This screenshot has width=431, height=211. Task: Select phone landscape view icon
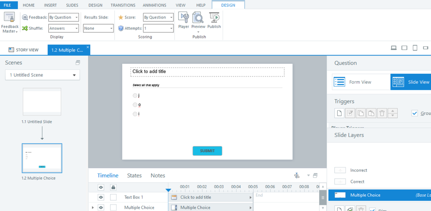pos(425,48)
